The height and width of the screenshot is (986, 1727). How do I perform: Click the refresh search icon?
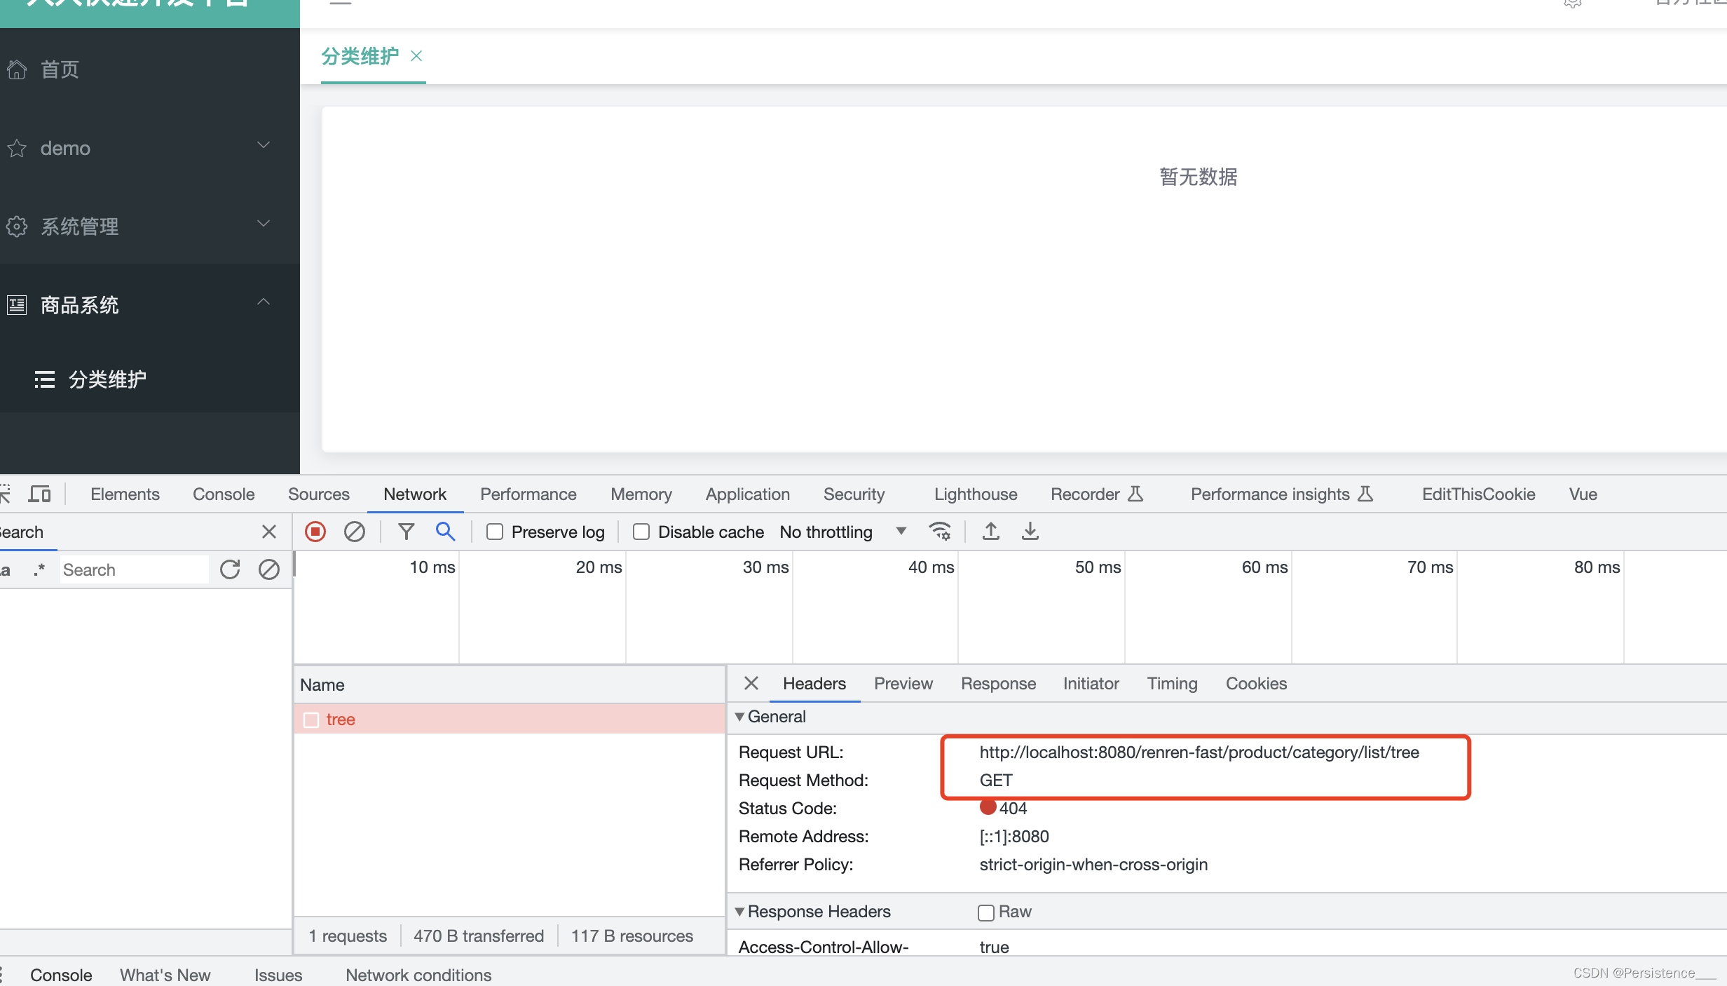coord(230,569)
